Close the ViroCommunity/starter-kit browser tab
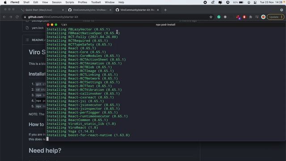Screen dimensions: 286x161 tap(158, 10)
